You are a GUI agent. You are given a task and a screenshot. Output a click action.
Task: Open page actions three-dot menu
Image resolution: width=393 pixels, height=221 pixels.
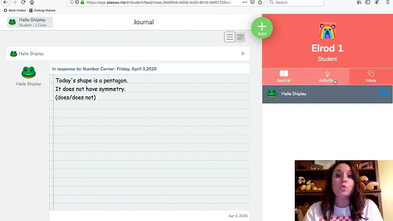pyautogui.click(x=245, y=2)
